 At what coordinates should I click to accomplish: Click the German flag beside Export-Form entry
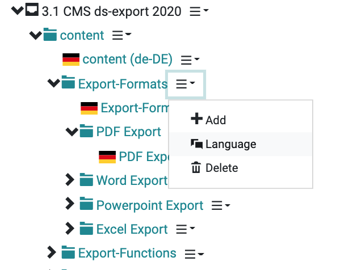tap(89, 108)
